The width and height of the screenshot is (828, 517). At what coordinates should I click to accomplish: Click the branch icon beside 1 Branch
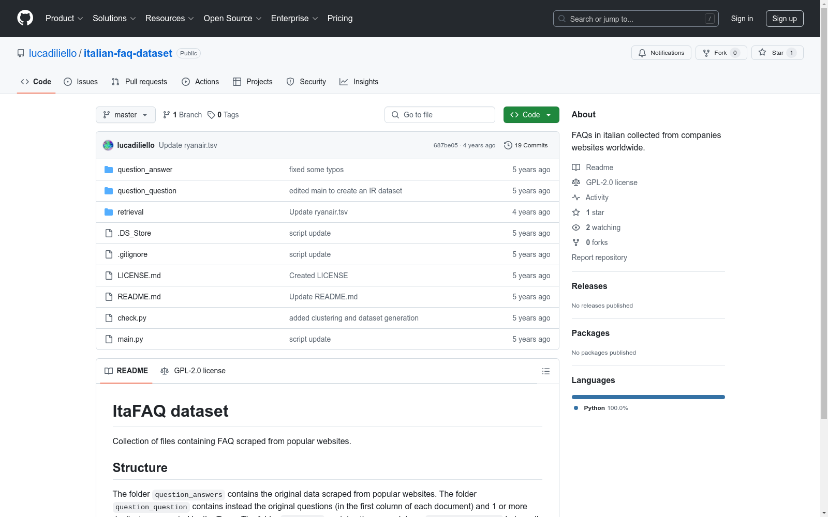pos(167,115)
